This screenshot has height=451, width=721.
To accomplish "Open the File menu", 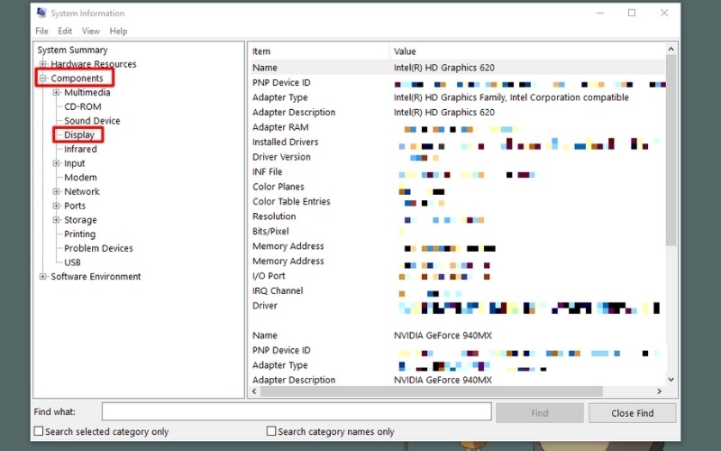I will (x=41, y=31).
